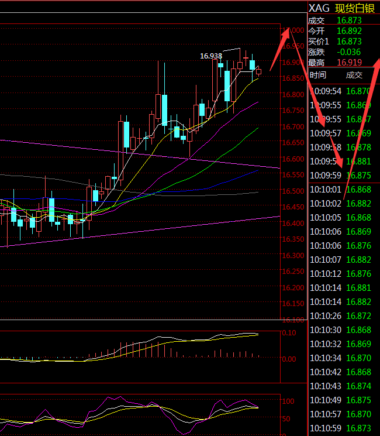Screen dimensions: 380x436
Task: Click the 16.875 tick at 10:09:59
Action: click(x=358, y=176)
